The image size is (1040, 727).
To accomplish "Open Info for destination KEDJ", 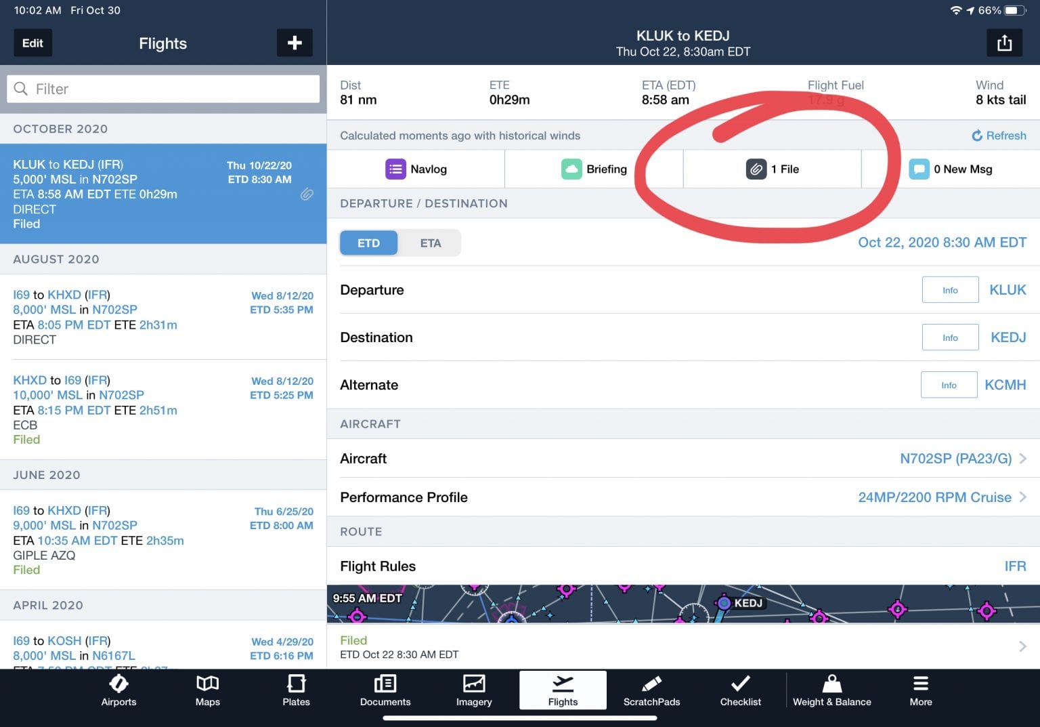I will tap(950, 337).
